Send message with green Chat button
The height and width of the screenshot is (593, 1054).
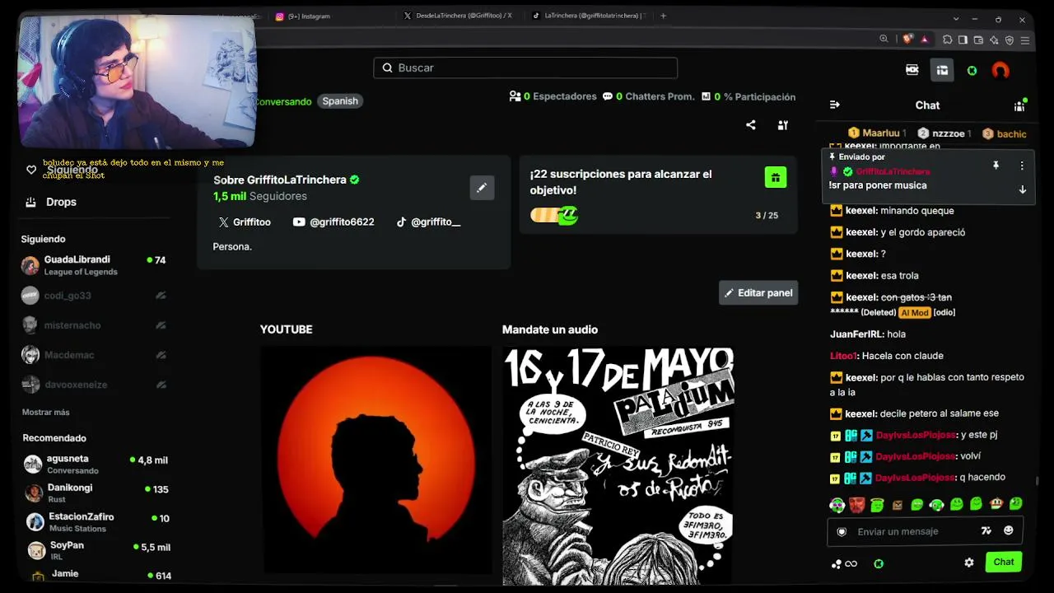point(1004,562)
